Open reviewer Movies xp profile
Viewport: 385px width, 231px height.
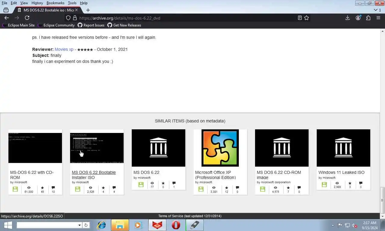64,49
